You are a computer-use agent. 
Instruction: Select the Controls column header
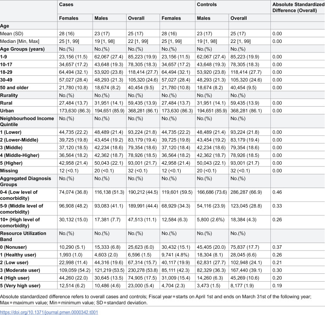tap(207, 5)
